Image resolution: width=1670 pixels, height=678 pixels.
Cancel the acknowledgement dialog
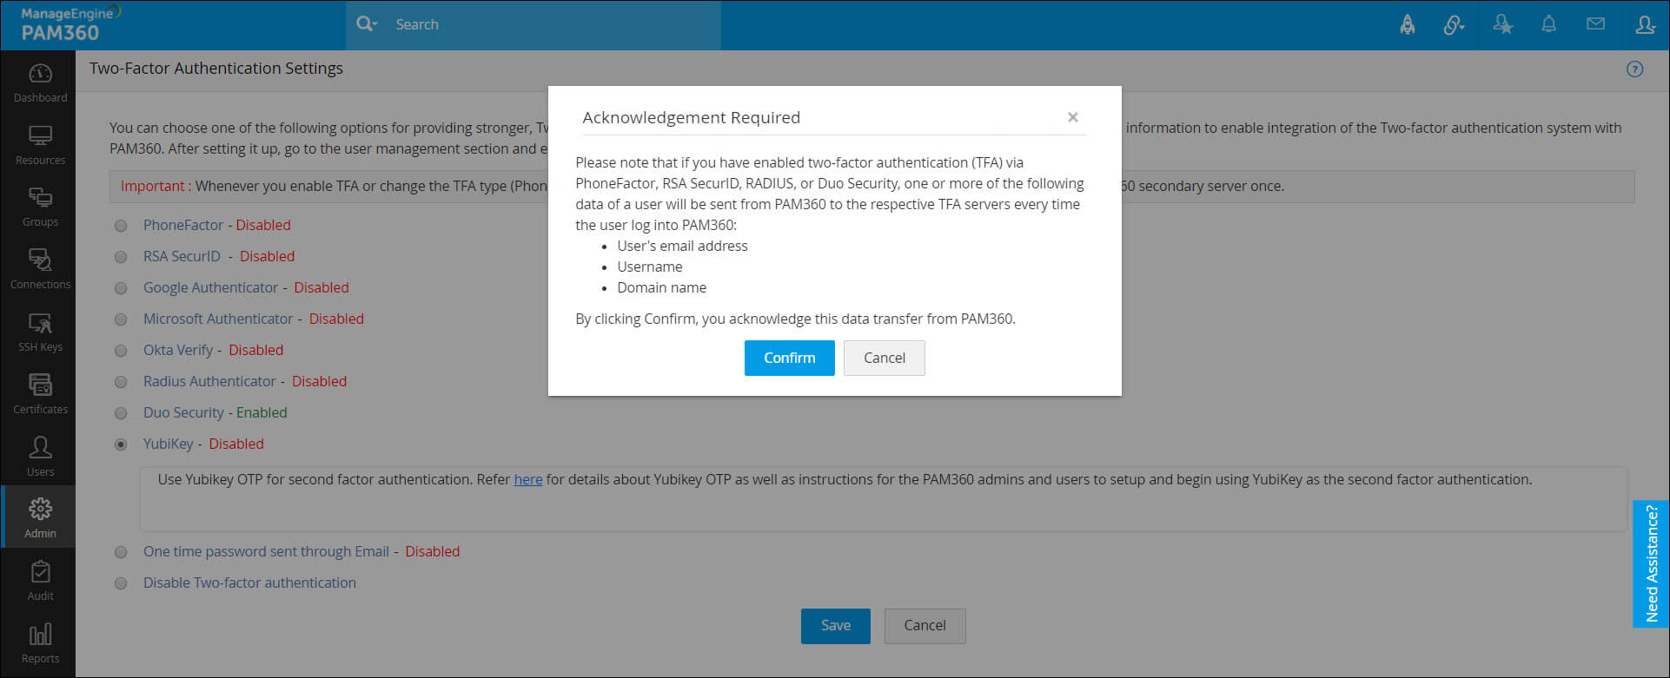(885, 358)
